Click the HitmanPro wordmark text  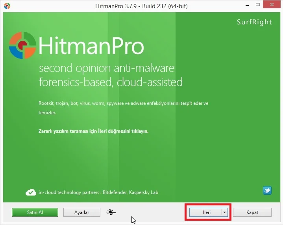(91, 46)
